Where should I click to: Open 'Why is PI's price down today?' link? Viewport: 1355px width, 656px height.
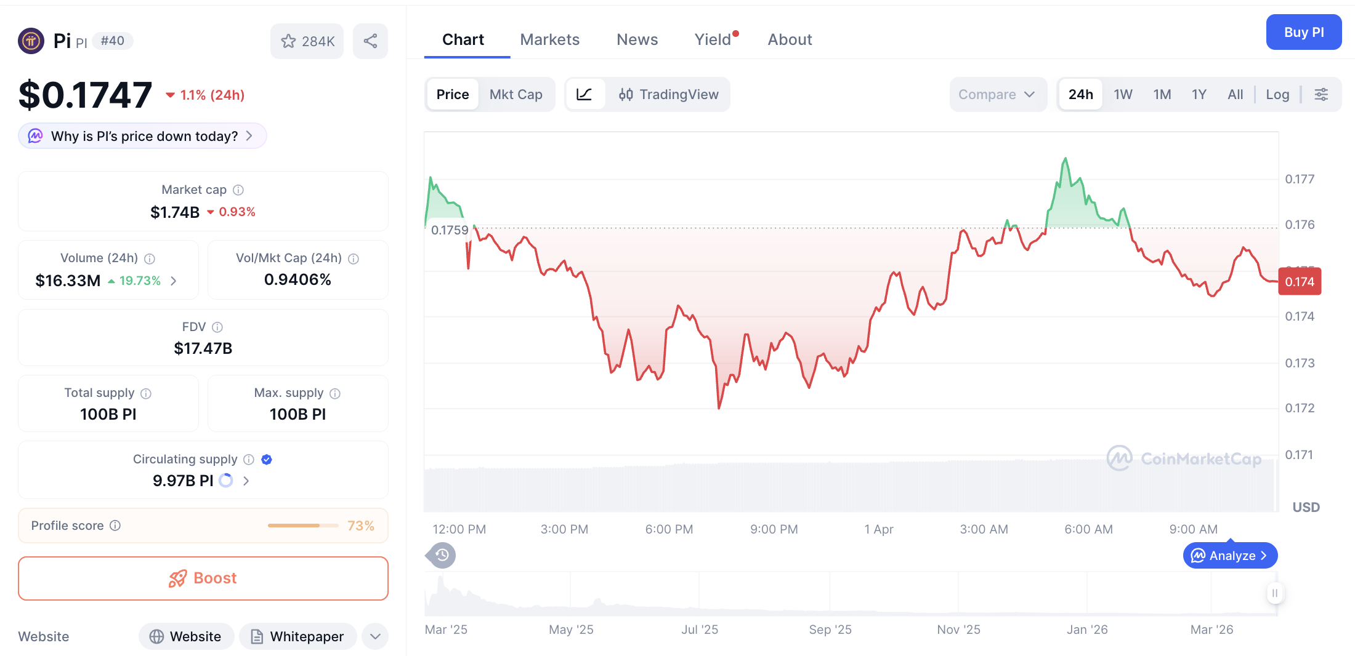[142, 136]
